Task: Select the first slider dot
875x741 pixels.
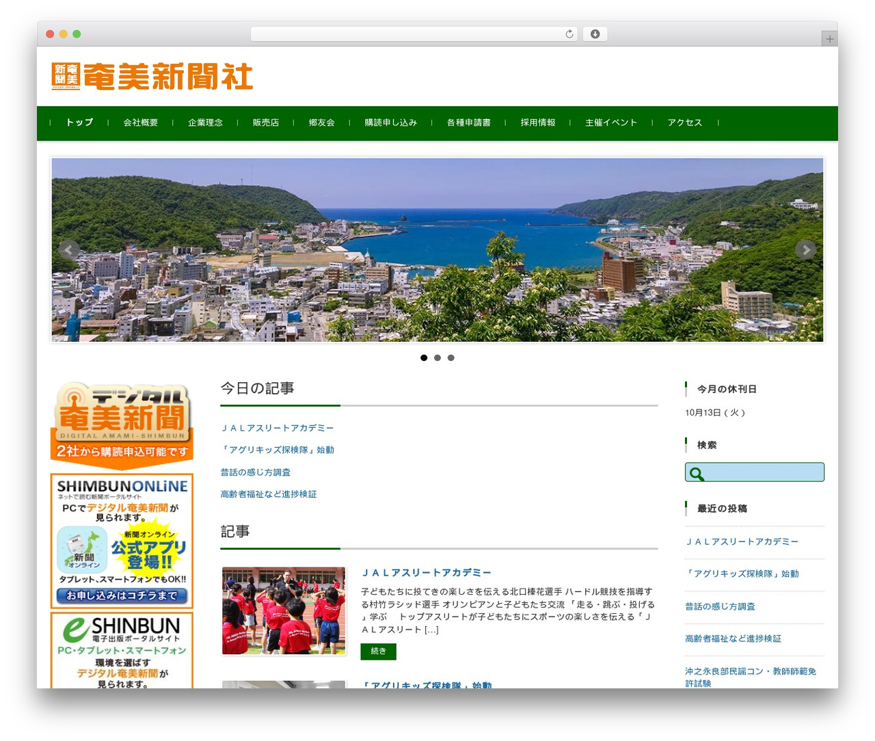Action: tap(424, 358)
